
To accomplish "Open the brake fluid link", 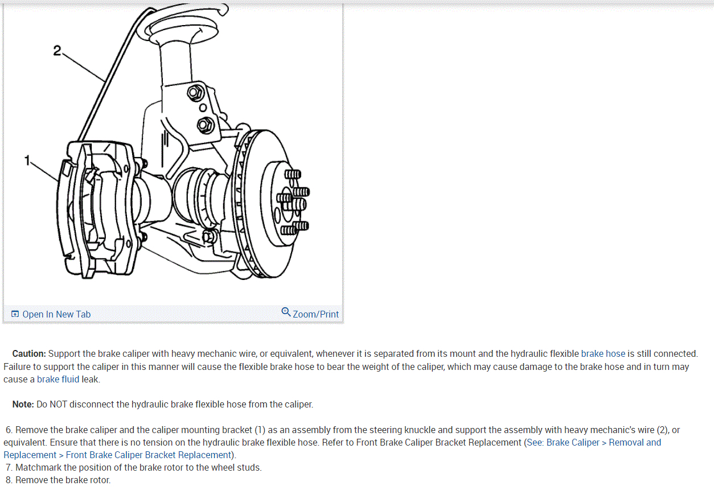I will coord(58,379).
